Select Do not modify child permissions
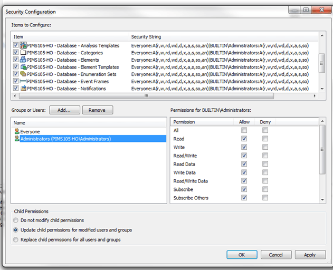Screen dimensions: 333x270 point(16,220)
